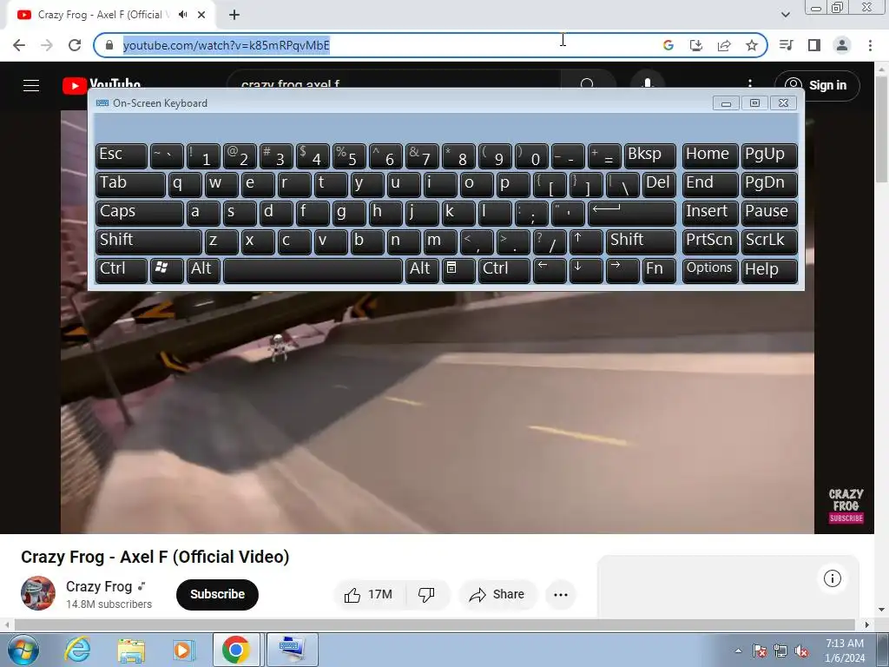Toggle the Fn key
The height and width of the screenshot is (667, 889).
(659, 269)
